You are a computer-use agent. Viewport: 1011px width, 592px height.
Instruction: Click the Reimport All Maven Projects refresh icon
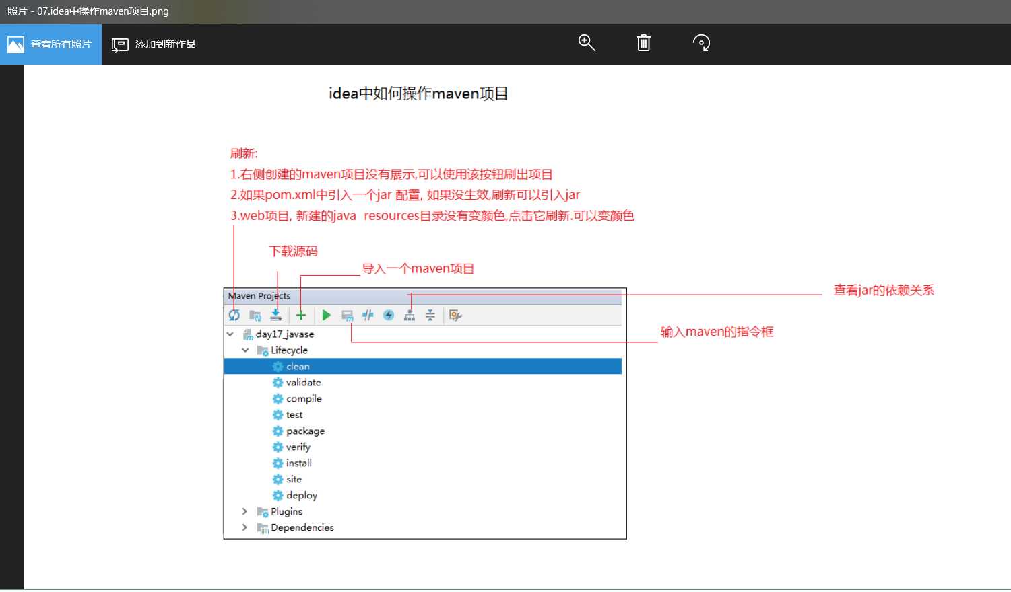234,315
